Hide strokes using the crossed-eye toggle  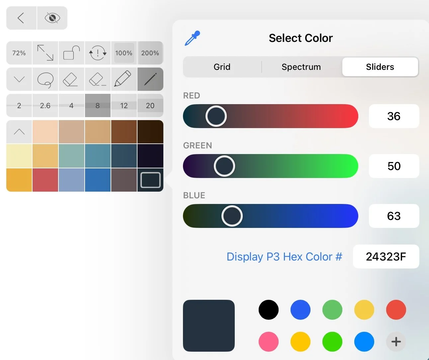[52, 18]
